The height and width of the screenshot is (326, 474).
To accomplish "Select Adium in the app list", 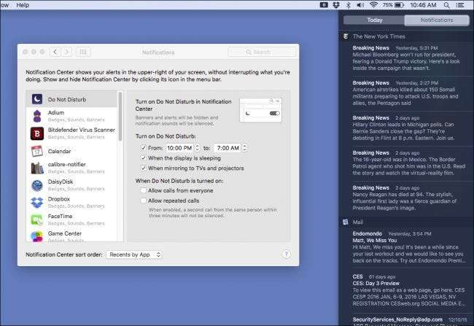I will click(72, 116).
